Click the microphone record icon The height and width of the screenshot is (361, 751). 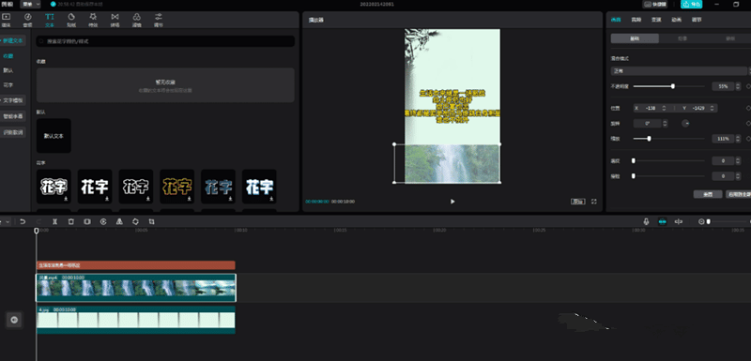point(646,221)
